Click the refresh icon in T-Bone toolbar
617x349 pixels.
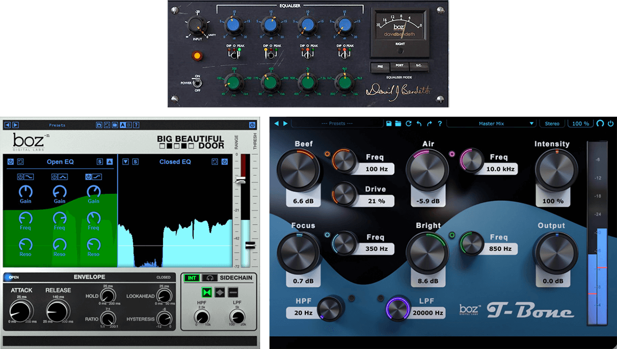pos(409,123)
